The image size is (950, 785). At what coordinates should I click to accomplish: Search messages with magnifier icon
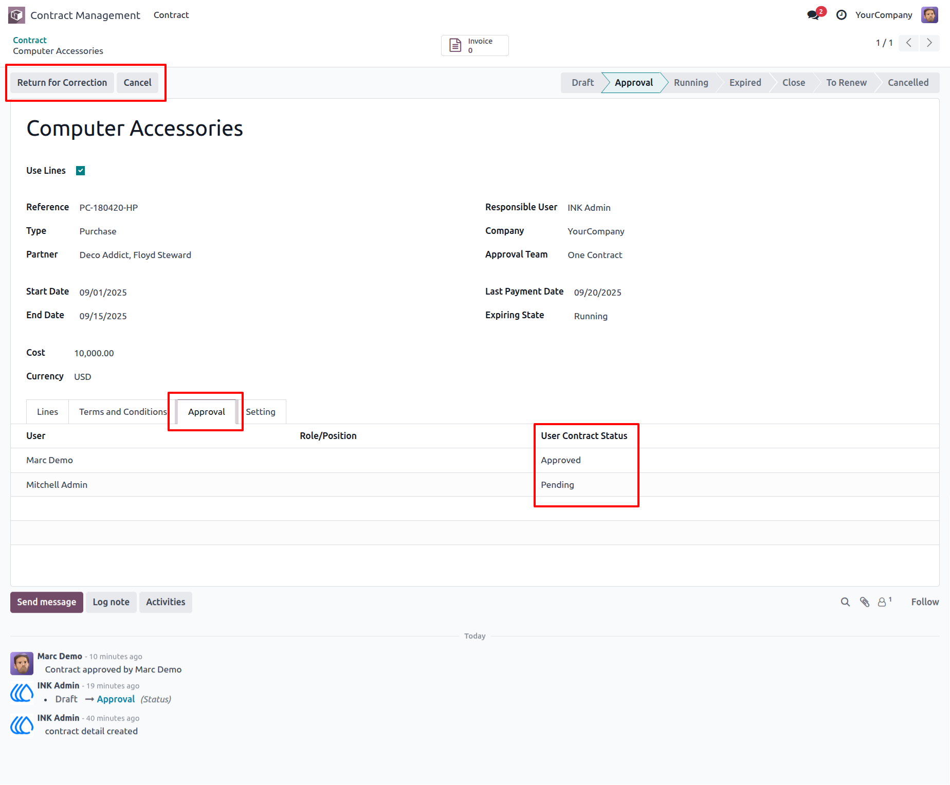pyautogui.click(x=845, y=602)
